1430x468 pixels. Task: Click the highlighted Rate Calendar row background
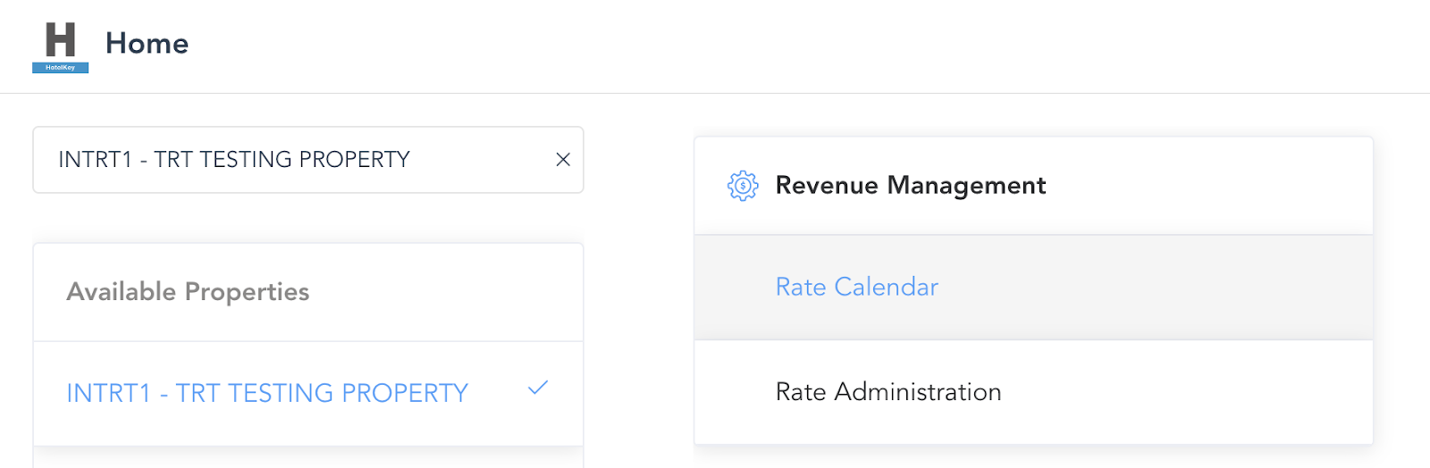(1162, 288)
